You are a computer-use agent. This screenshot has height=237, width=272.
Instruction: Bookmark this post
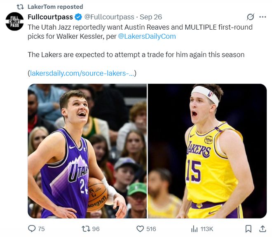click(249, 228)
